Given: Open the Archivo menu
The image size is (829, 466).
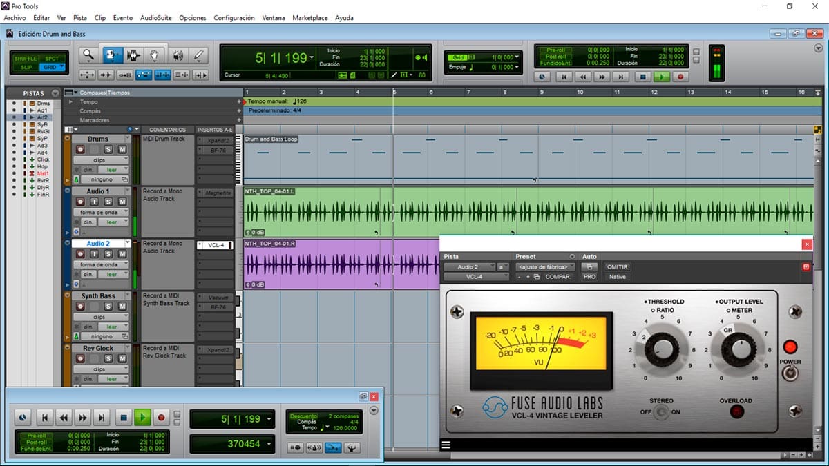Looking at the screenshot, I should (15, 18).
